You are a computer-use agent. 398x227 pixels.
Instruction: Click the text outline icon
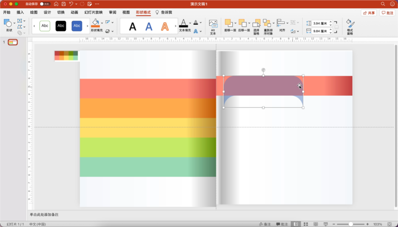195,22
